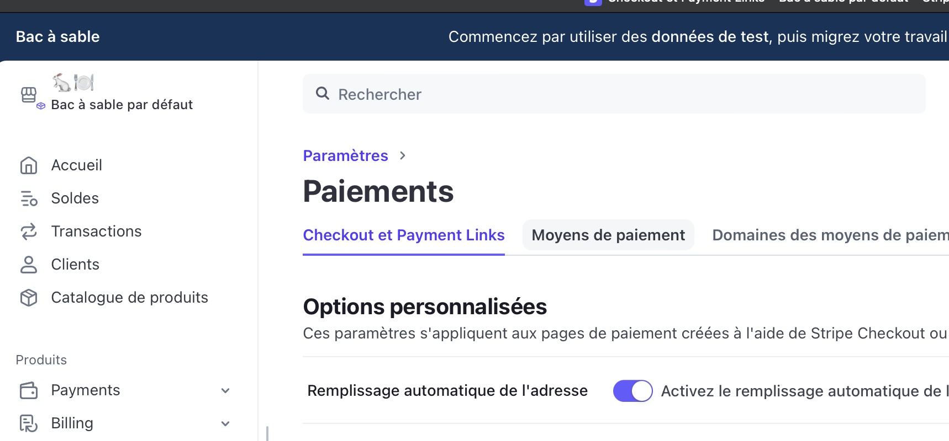Screen dimensions: 949x441
Task: Click the Produits section label
Action: pos(41,360)
